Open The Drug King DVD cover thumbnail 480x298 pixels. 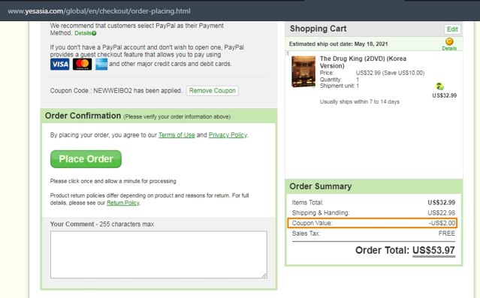tap(303, 71)
